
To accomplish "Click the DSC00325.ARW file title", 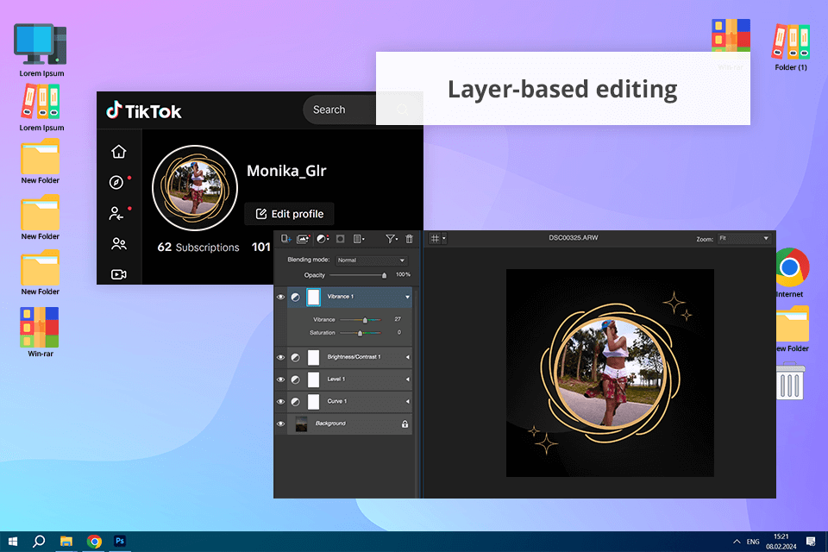I will pos(574,238).
